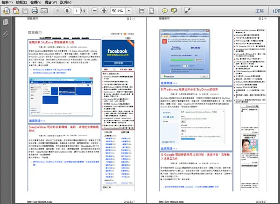Click the Save floppy disk icon
The image size is (280, 204).
pyautogui.click(x=25, y=11)
